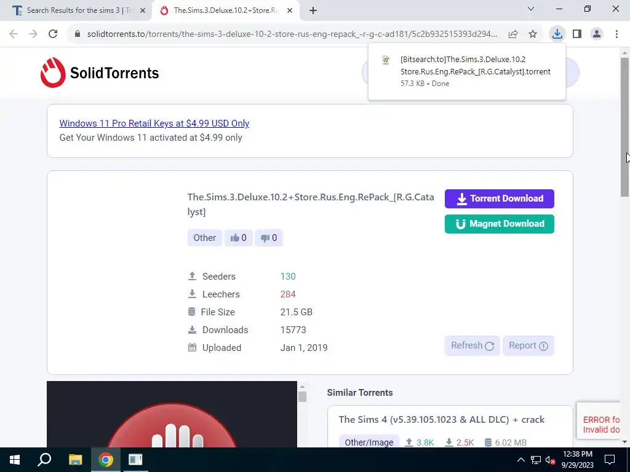Click the Other category tag

[x=204, y=238]
